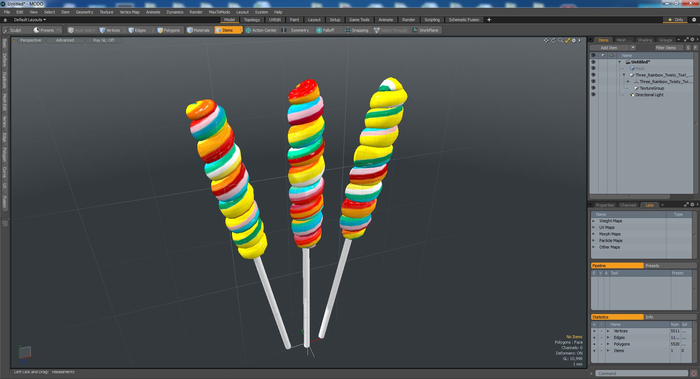Expand UV Maps list

(x=593, y=227)
